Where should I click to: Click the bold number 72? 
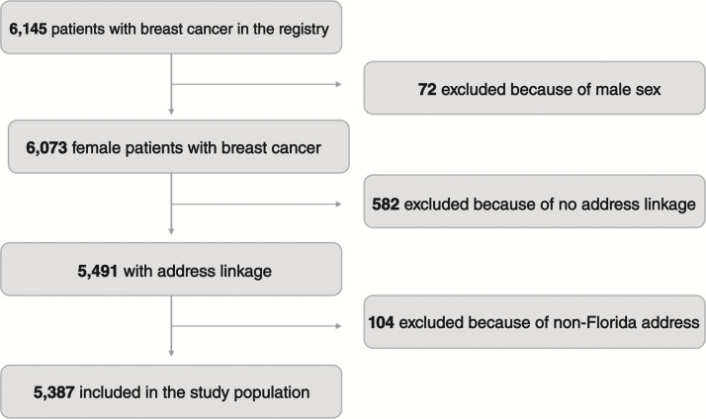427,90
